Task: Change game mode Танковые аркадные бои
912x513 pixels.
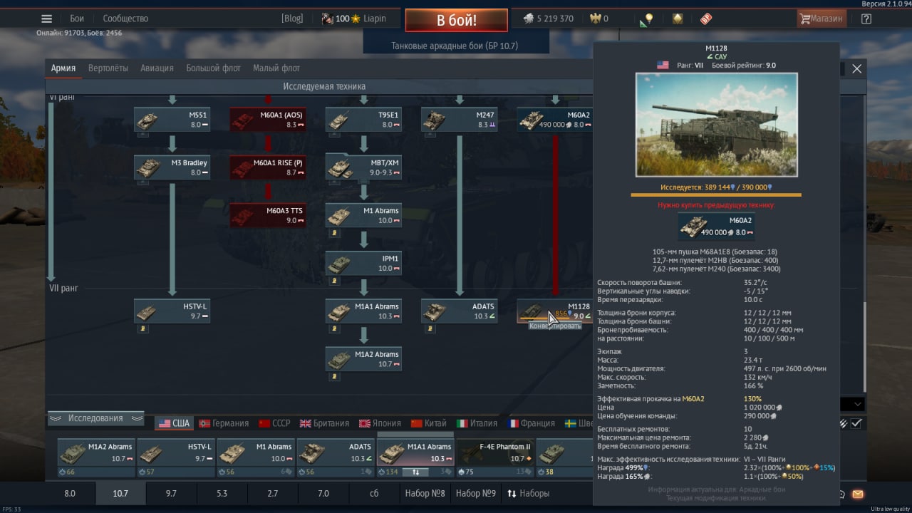Action: pyautogui.click(x=455, y=46)
